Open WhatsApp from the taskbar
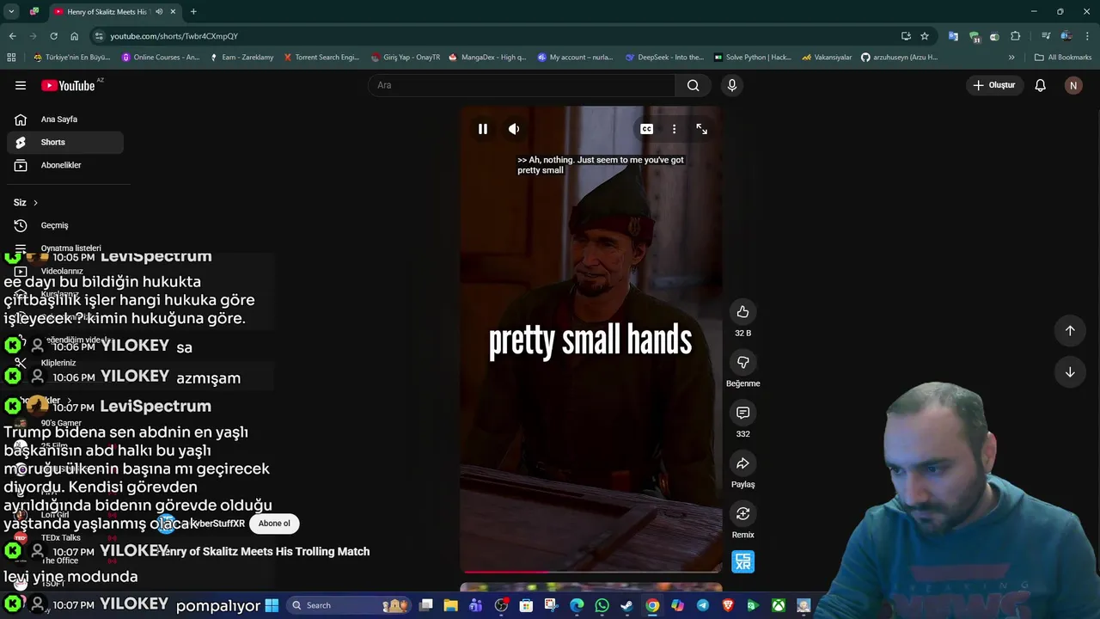The width and height of the screenshot is (1100, 619). click(x=602, y=605)
